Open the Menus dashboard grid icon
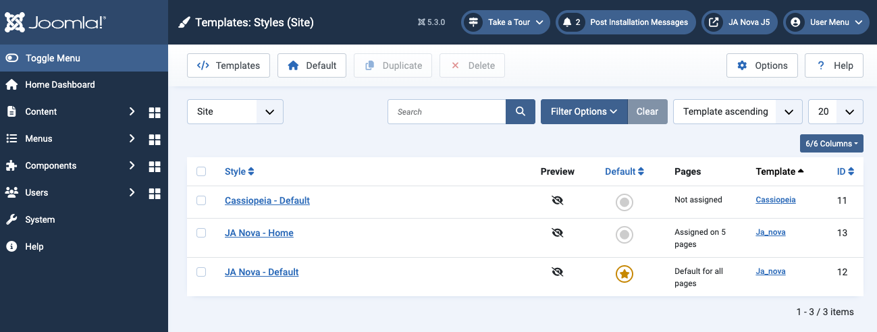 [155, 139]
